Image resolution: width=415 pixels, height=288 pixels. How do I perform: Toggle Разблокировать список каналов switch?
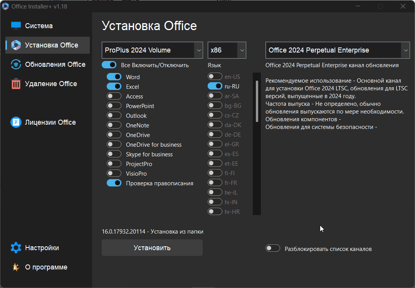click(272, 248)
